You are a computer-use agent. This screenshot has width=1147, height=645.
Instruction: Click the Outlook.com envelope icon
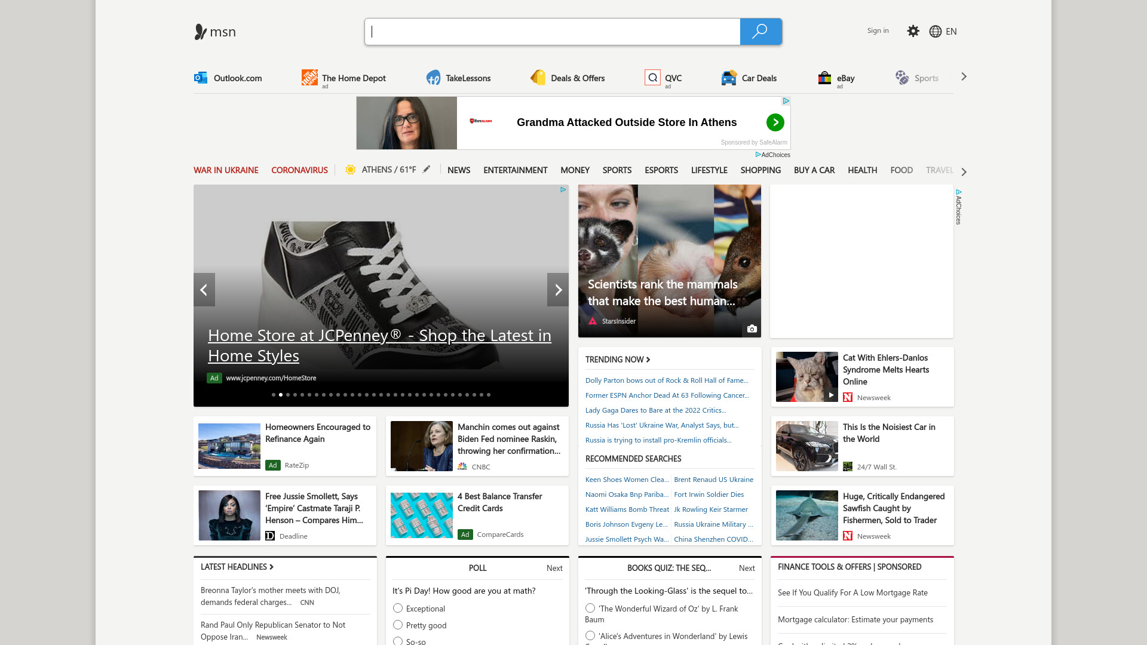pos(201,78)
